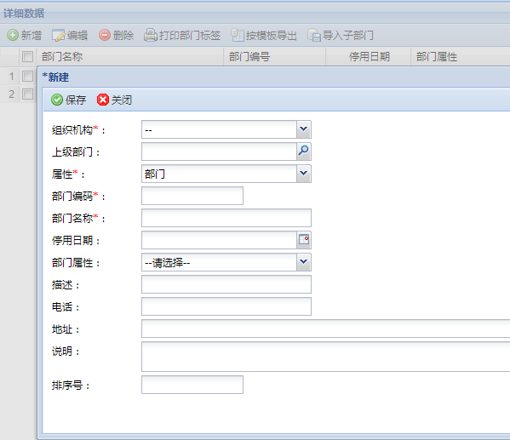Click the 按模板导出 export icon
Image resolution: width=510 pixels, height=440 pixels.
tap(238, 35)
